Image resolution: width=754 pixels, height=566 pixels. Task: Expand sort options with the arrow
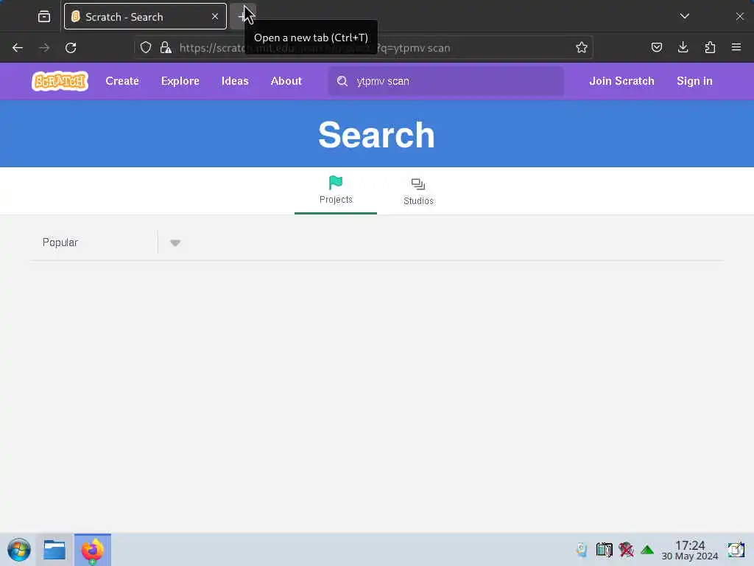click(175, 242)
